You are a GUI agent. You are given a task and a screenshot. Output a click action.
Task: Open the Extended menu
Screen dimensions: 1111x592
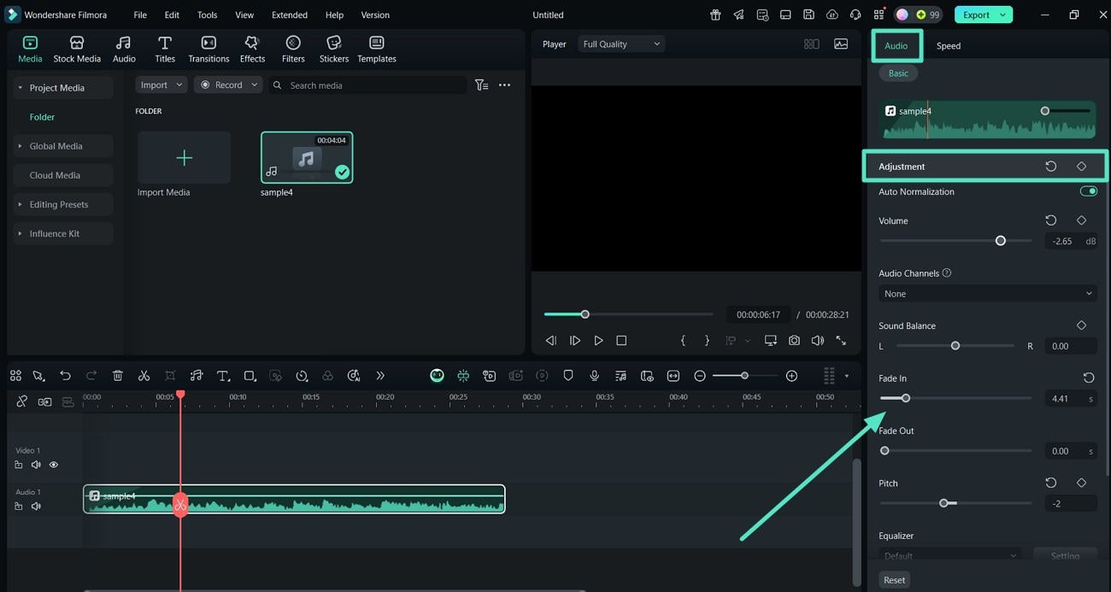point(290,15)
